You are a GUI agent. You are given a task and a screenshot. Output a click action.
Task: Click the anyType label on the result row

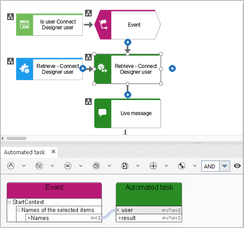coord(170,218)
